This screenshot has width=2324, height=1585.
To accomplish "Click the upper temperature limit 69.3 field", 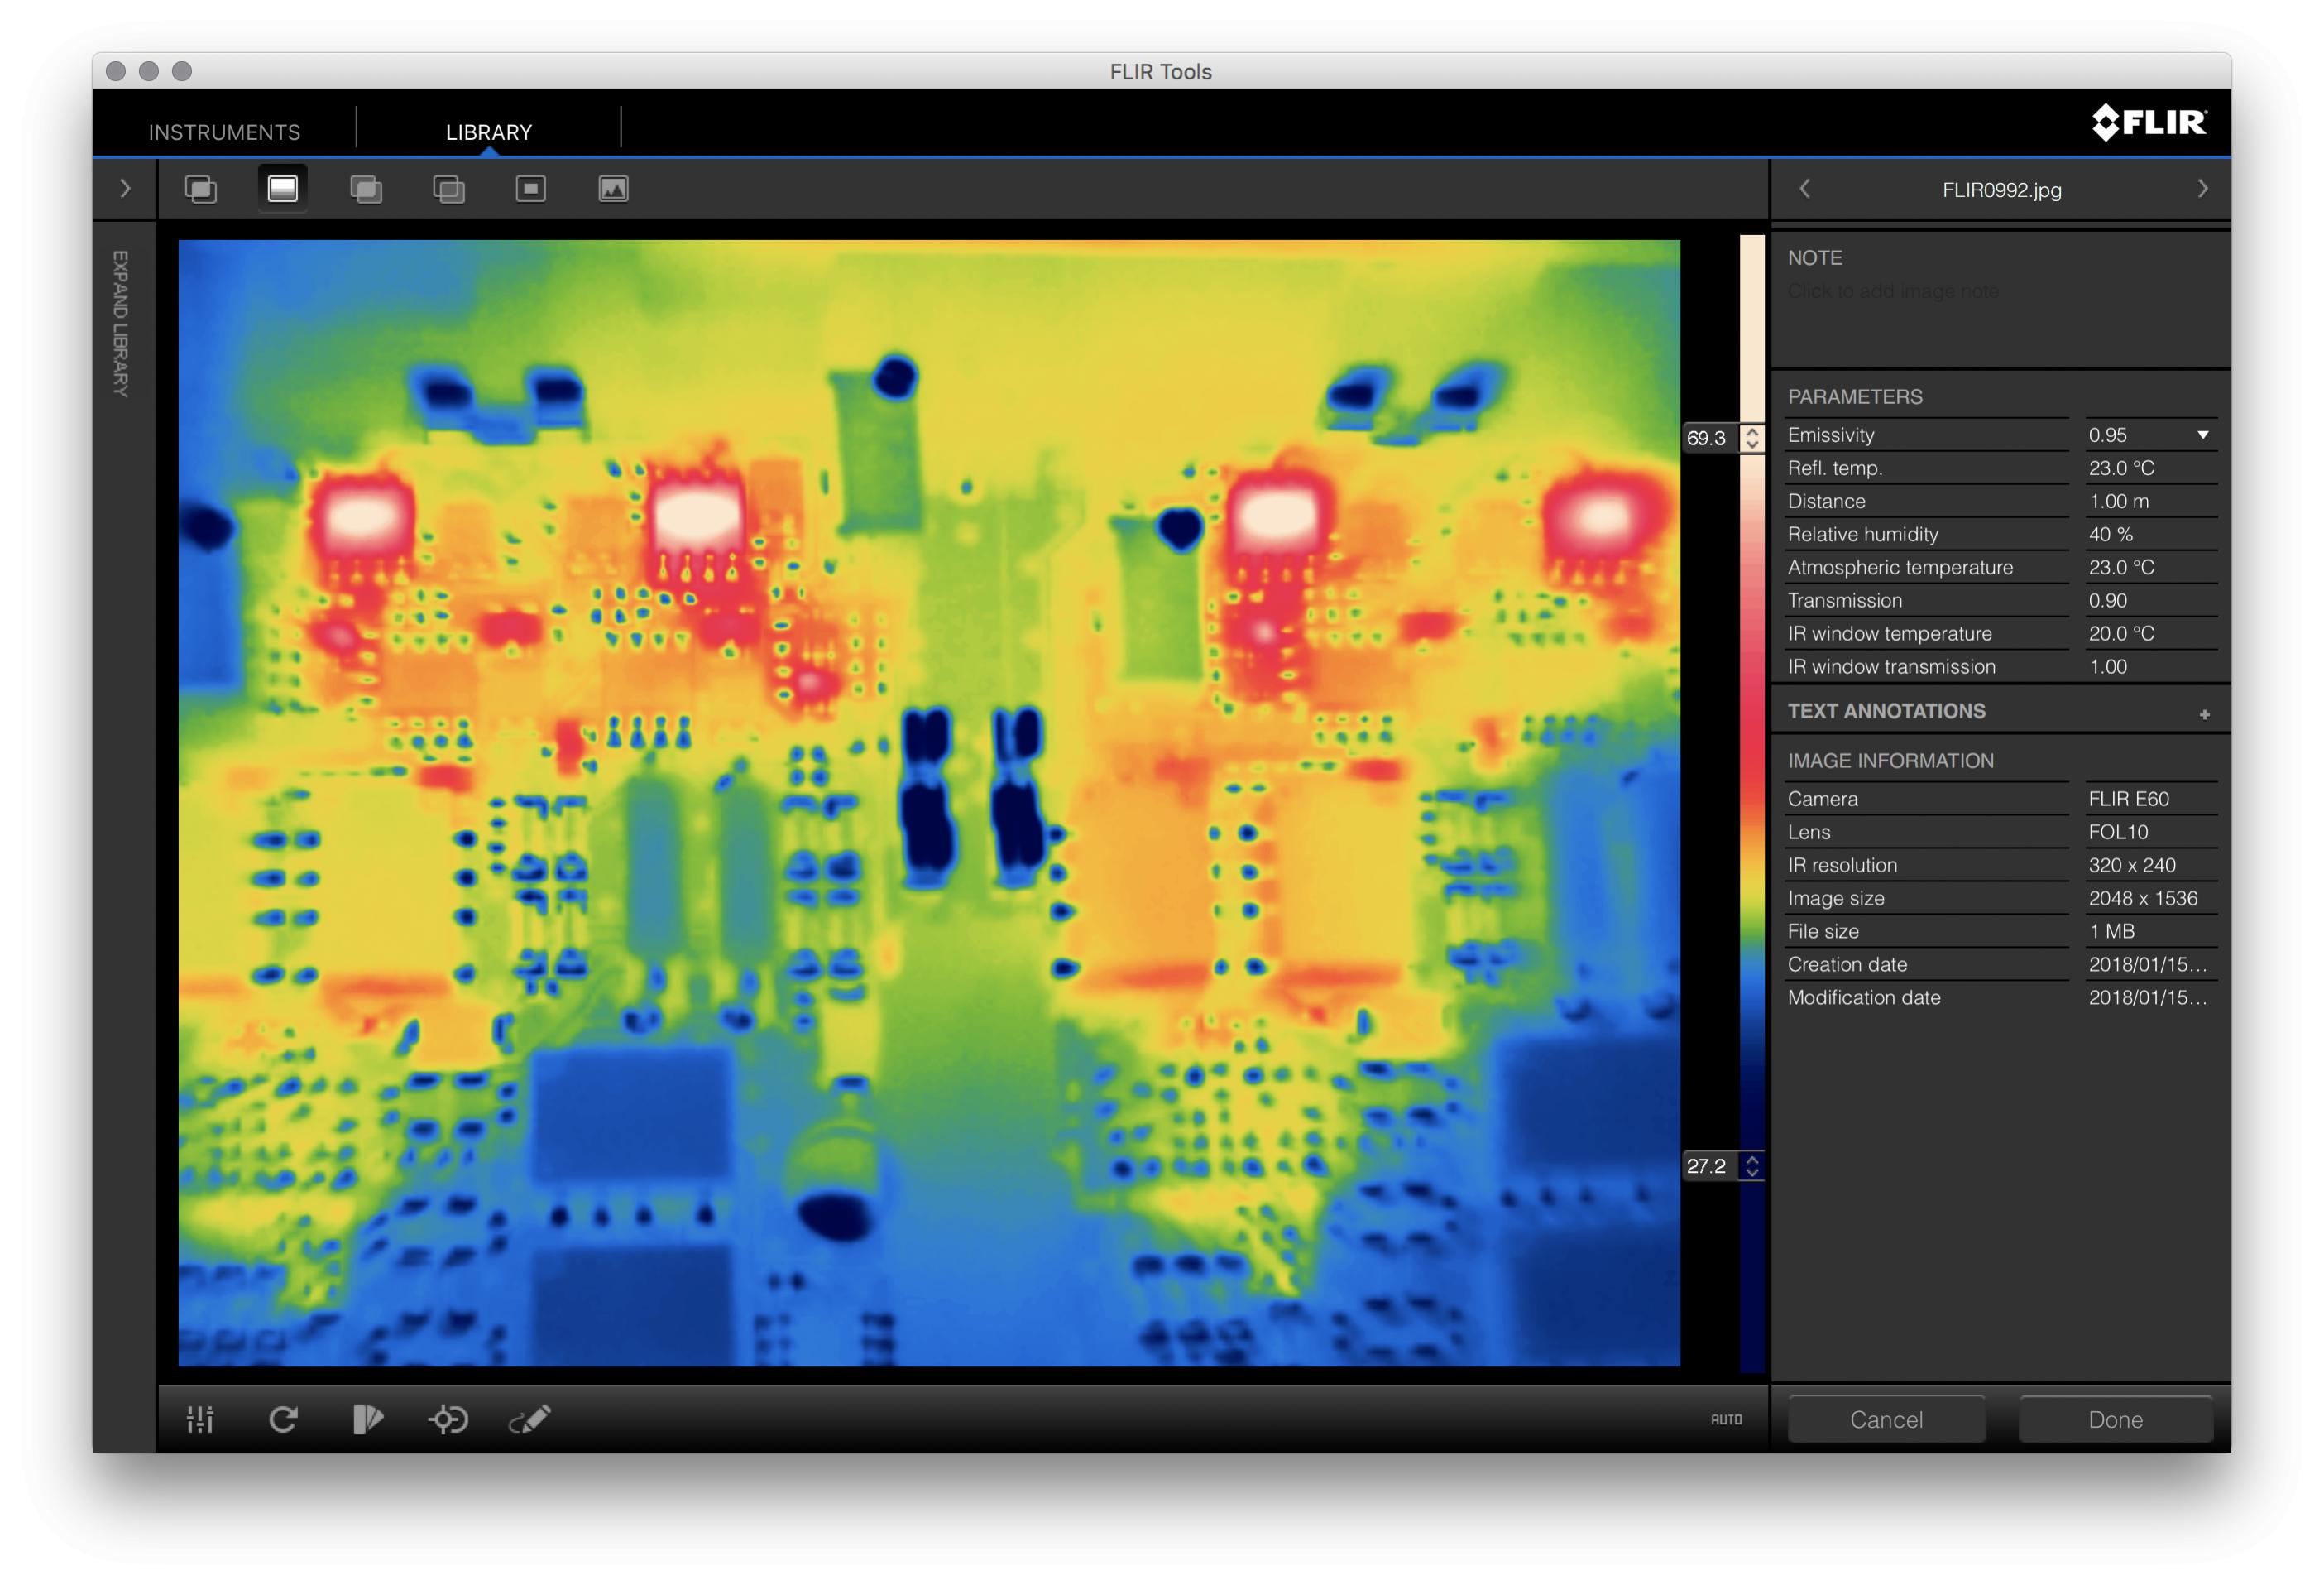I will pyautogui.click(x=1710, y=437).
